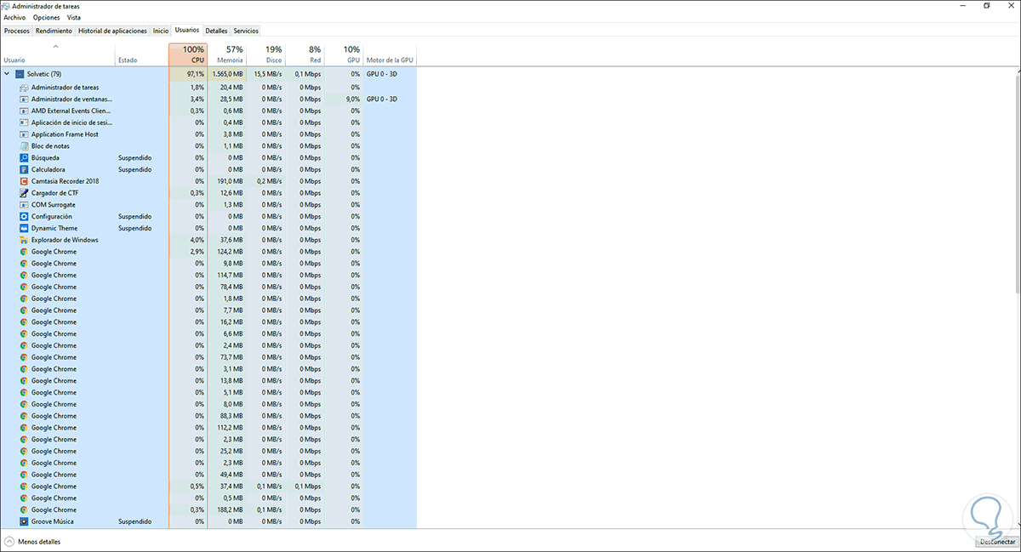The height and width of the screenshot is (552, 1021).
Task: Click the AMD External Events Client icon
Action: click(24, 111)
